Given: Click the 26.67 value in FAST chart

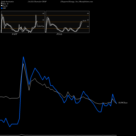Looking at the screenshot, I should tap(40, 26).
